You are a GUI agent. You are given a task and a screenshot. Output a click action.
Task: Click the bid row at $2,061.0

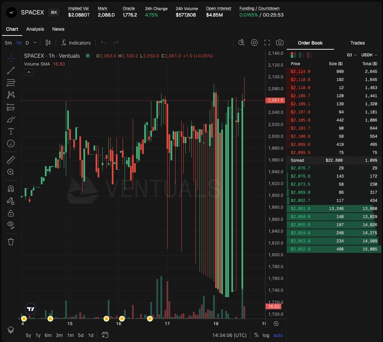(x=334, y=208)
